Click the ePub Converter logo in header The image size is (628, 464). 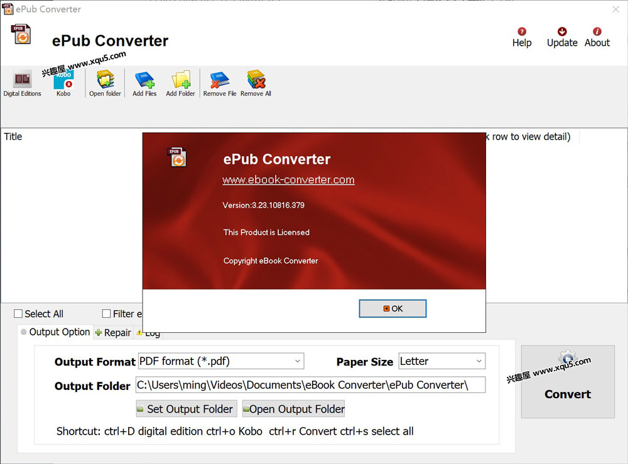coord(21,34)
